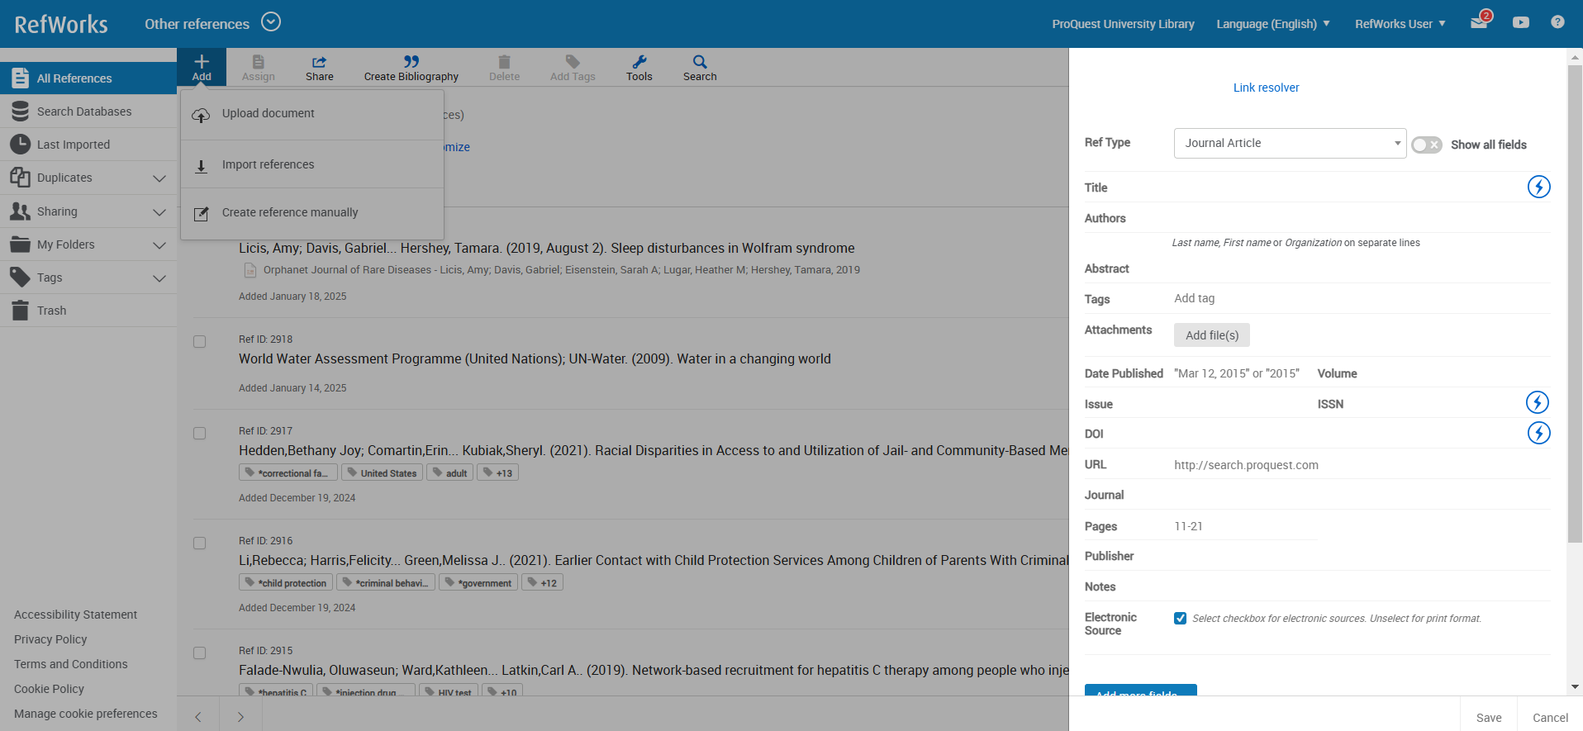Open the Tools wrench icon

pos(639,61)
